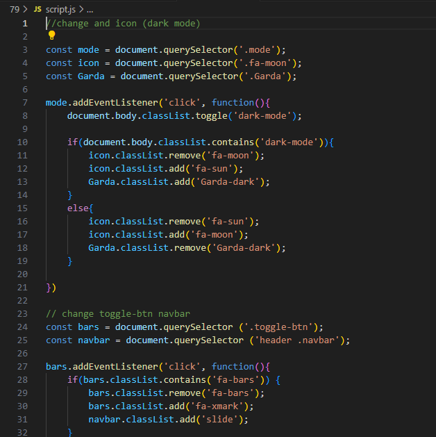The height and width of the screenshot is (437, 436).
Task: Open the 79 folder breadcrumb
Action: [15, 10]
